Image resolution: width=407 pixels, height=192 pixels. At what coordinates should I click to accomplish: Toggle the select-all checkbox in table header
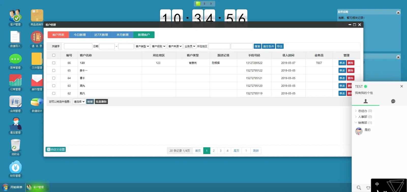click(54, 55)
